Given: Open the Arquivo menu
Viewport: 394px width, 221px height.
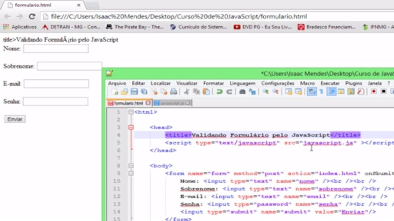Looking at the screenshot, I should [117, 83].
